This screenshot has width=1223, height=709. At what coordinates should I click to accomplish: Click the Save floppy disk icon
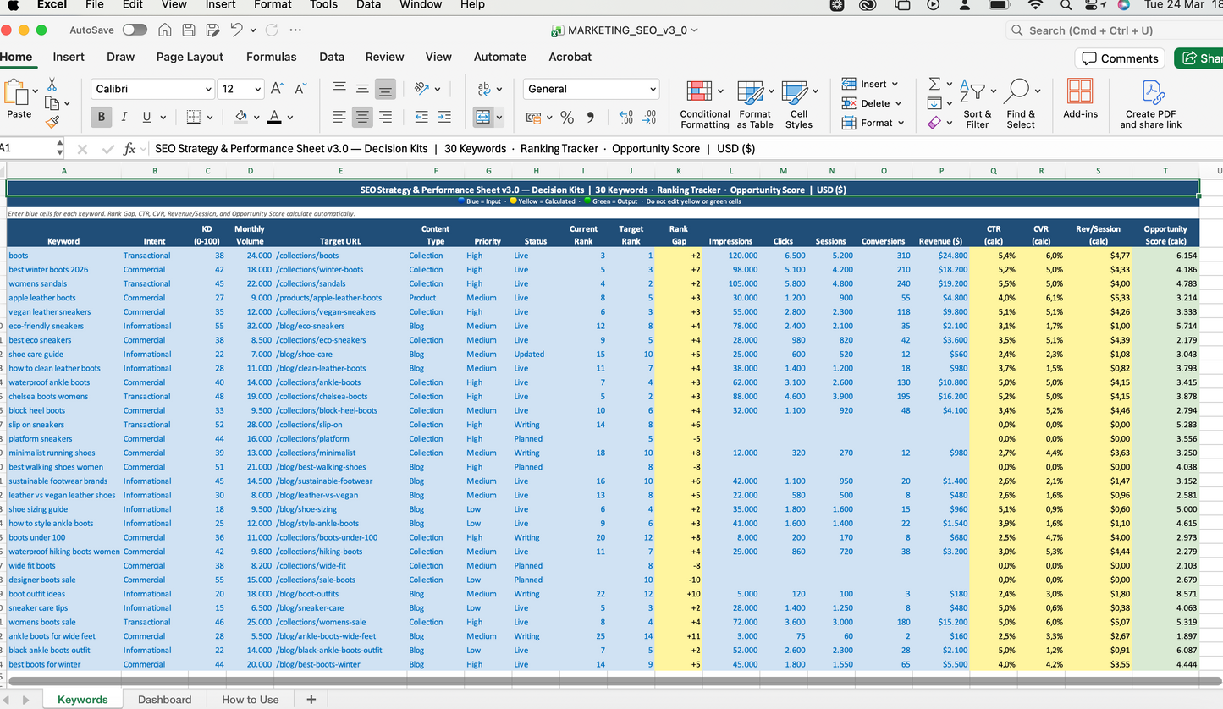(189, 30)
